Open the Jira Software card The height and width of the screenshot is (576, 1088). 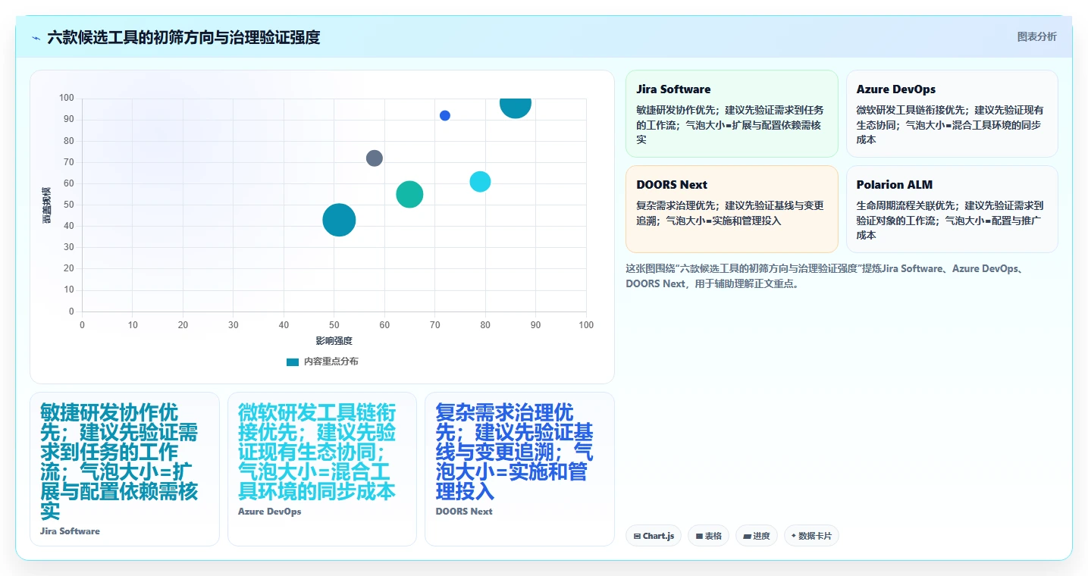click(732, 114)
